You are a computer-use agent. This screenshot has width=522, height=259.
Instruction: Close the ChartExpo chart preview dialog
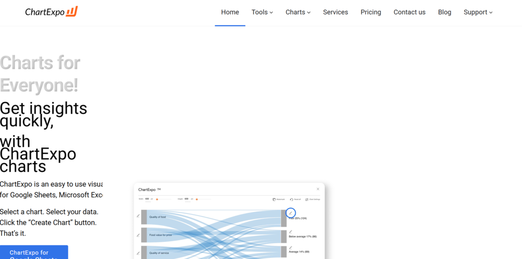318,189
